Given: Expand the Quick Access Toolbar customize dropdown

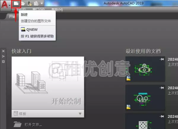Looking at the screenshot, I should 42,3.
